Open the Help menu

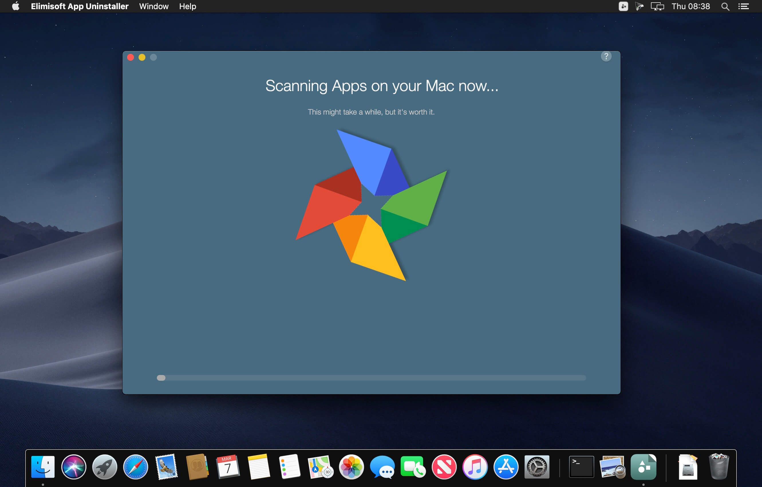coord(187,6)
